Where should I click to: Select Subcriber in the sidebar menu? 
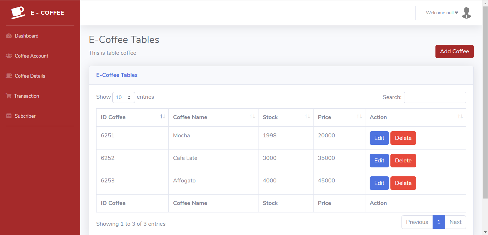(25, 116)
